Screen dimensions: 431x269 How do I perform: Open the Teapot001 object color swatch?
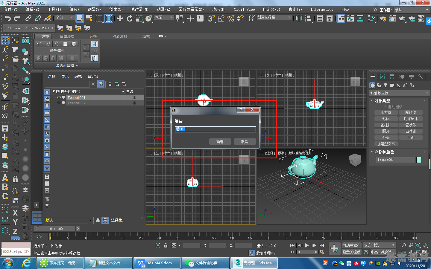(419, 160)
